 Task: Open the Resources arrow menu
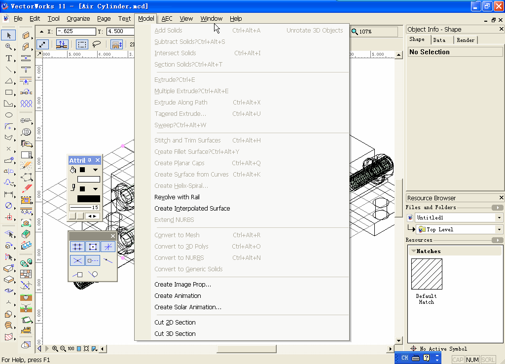pyautogui.click(x=497, y=240)
